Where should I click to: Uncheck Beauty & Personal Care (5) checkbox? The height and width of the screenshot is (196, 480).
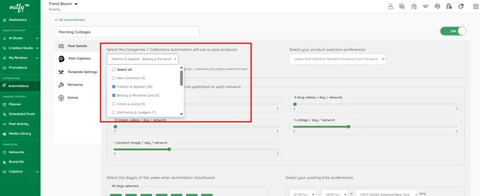(x=114, y=95)
